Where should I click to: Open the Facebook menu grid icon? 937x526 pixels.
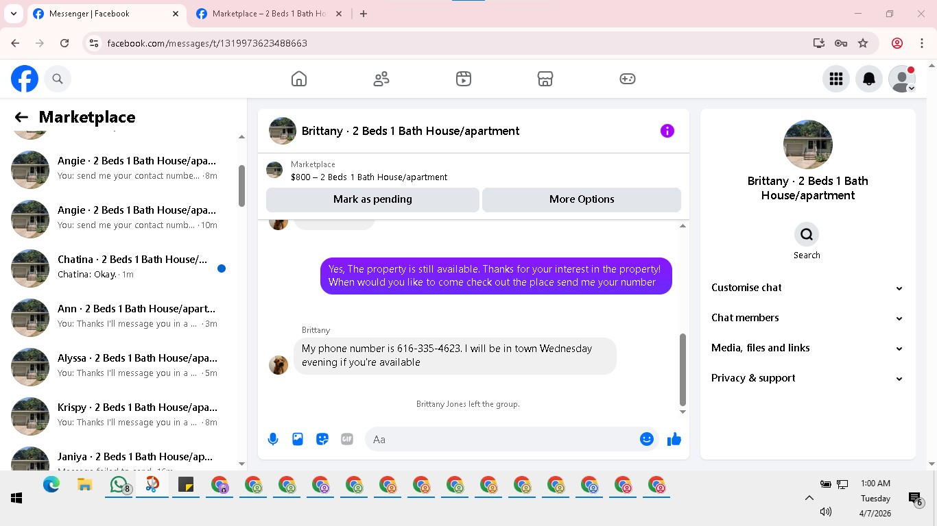[x=836, y=79]
